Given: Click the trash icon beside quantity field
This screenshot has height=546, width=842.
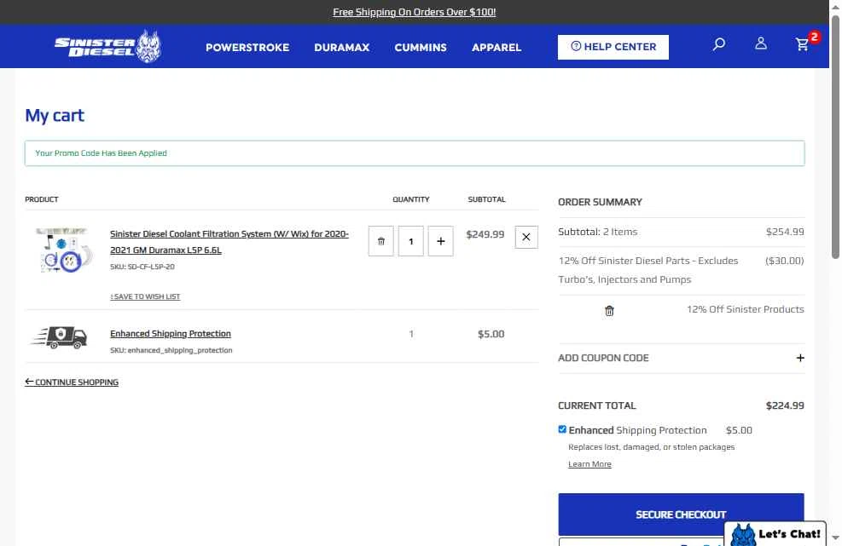Looking at the screenshot, I should point(380,241).
